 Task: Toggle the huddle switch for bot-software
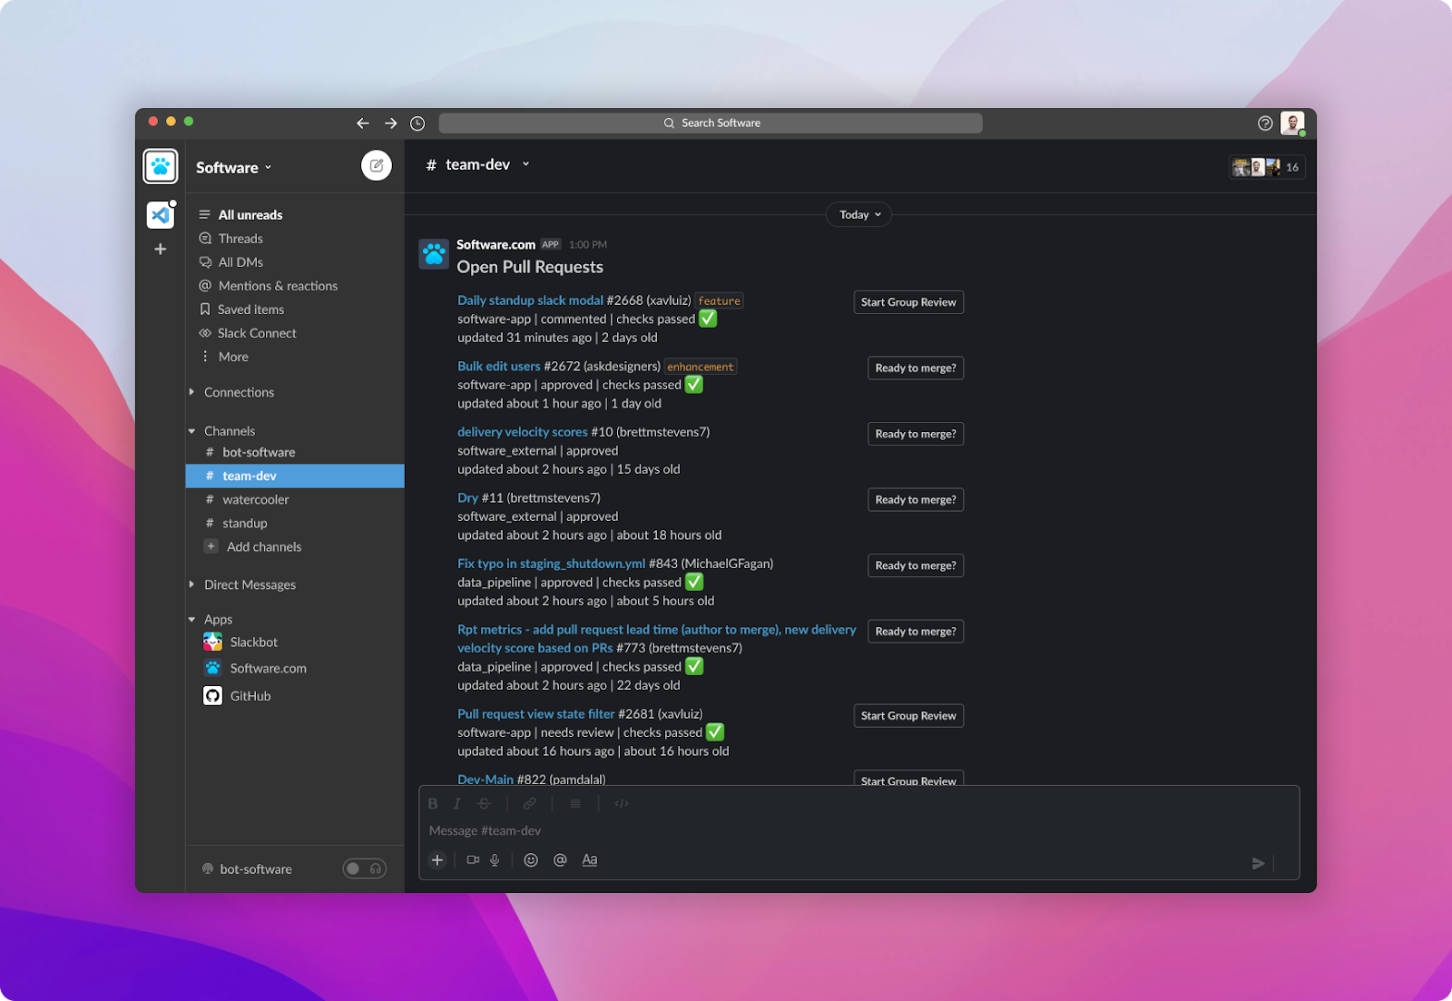point(364,869)
